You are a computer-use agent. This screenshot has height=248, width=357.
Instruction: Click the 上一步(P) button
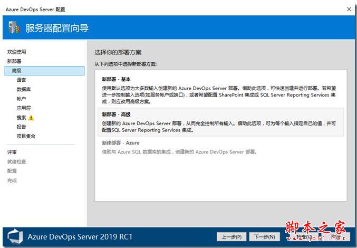(231, 237)
